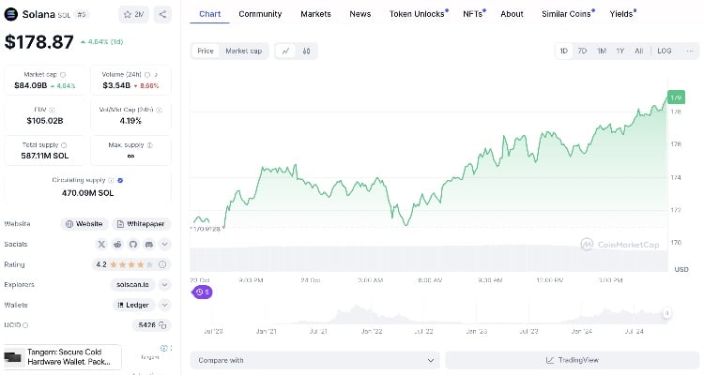Screen dimensions: 704x375
Task: Click the purple history events badge
Action: [x=202, y=292]
